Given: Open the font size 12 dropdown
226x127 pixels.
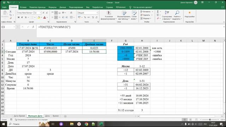Looking at the screenshot, I should pos(40,13).
